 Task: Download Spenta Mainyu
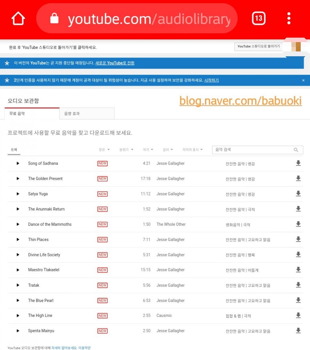pyautogui.click(x=298, y=331)
